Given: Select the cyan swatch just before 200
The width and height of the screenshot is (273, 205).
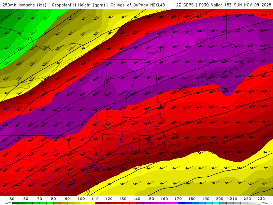Looking at the screenshot, I should (216, 203).
